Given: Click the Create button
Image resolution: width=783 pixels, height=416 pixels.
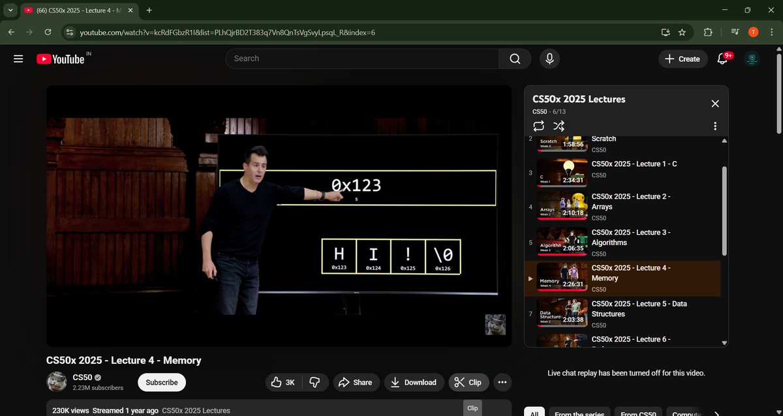Looking at the screenshot, I should (x=682, y=59).
